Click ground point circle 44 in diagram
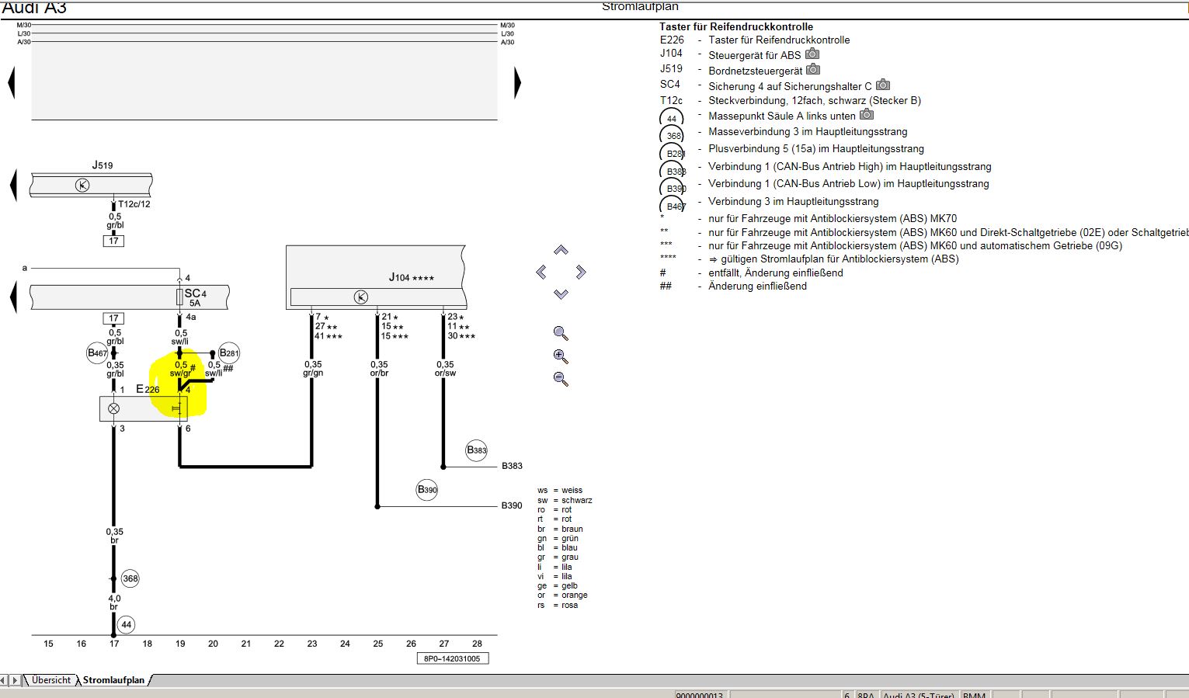 point(127,624)
